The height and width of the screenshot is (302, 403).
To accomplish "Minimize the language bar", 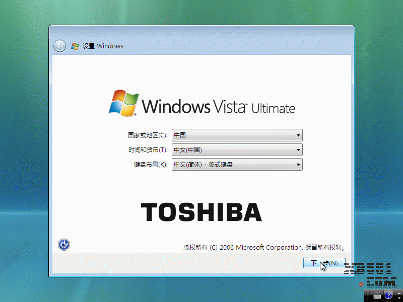I will 399,293.
